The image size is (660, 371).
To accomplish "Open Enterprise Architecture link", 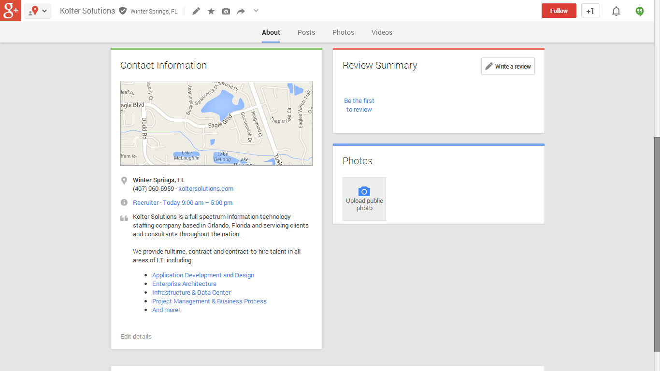I will (185, 284).
